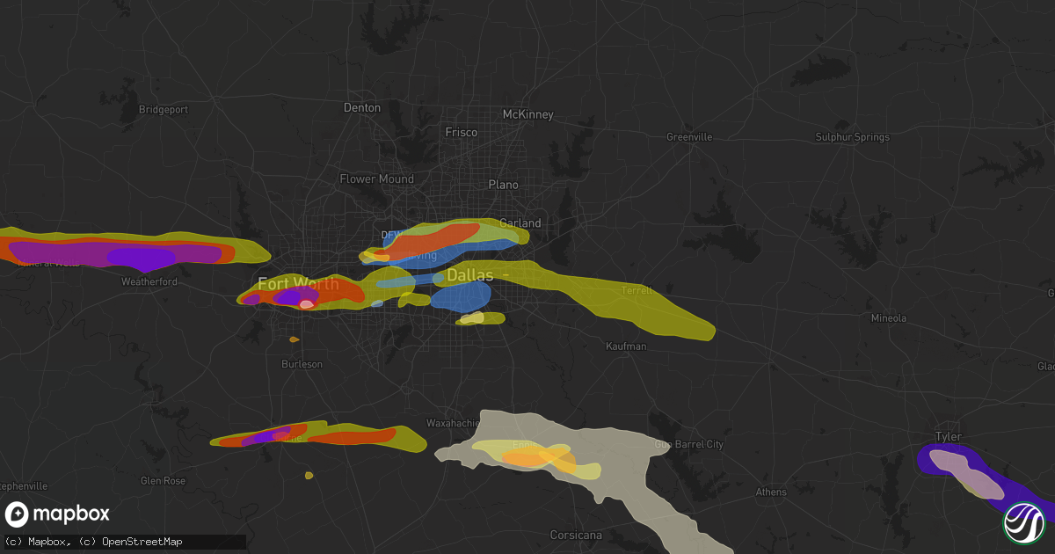Click the round wave logo icon
The image size is (1055, 554).
coord(1023,522)
